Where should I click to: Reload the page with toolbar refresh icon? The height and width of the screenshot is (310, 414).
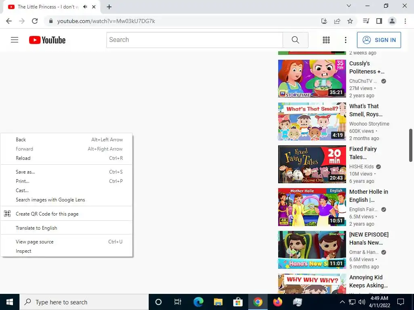(35, 21)
